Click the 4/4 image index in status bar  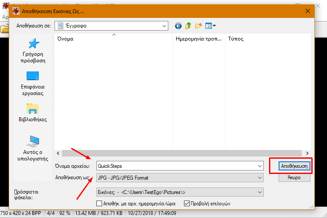coord(51,213)
